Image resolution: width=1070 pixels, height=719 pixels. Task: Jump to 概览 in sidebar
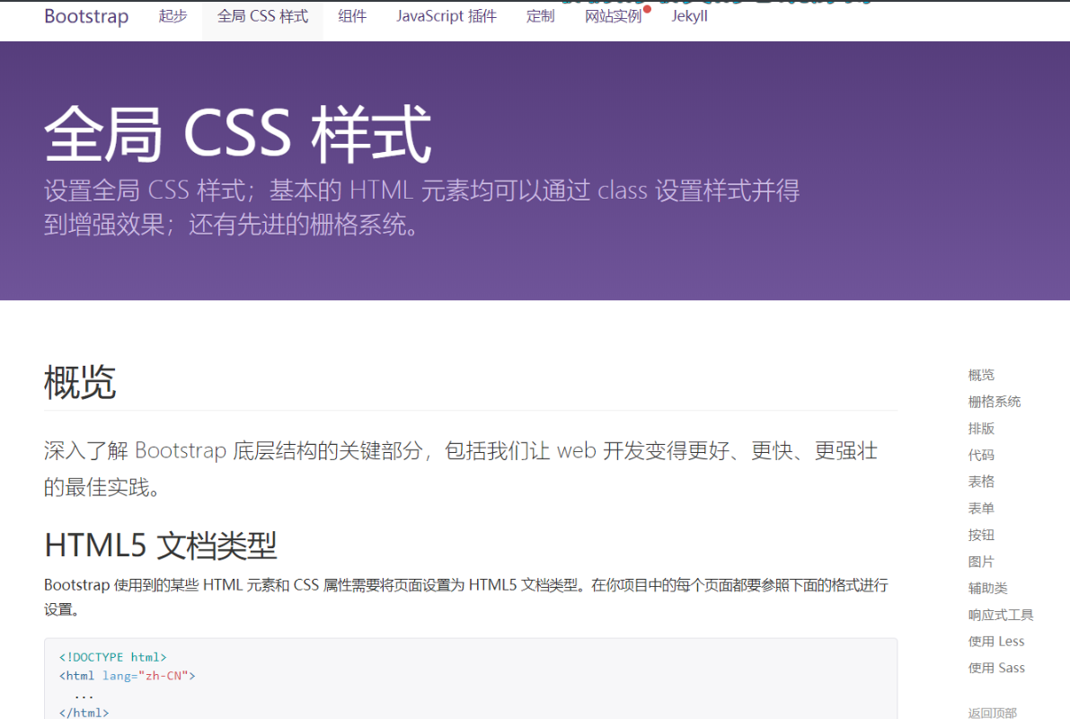pos(981,375)
